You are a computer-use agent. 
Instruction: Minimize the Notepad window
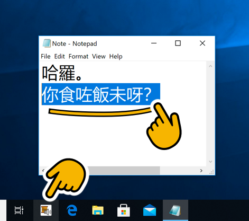pos(154,43)
